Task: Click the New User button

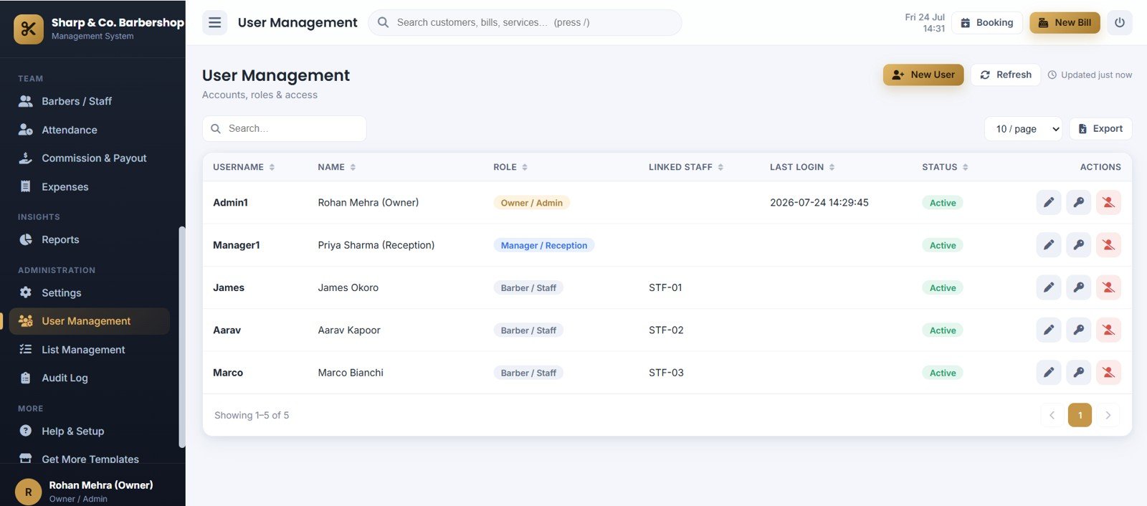Action: (923, 75)
